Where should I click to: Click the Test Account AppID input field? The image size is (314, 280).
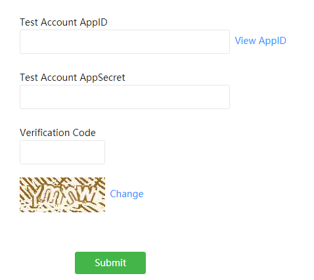point(125,41)
